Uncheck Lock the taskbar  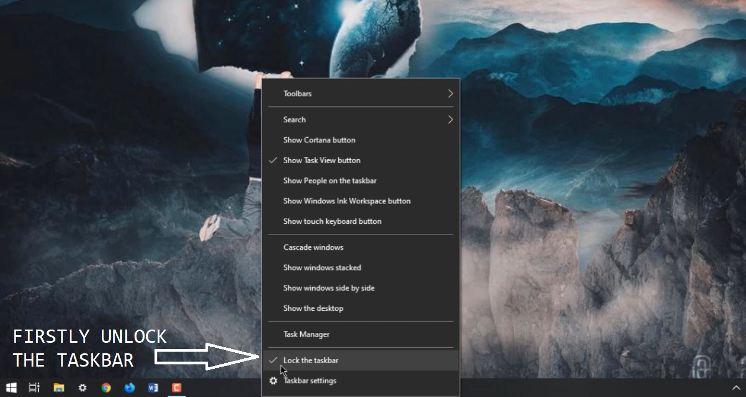[361, 360]
